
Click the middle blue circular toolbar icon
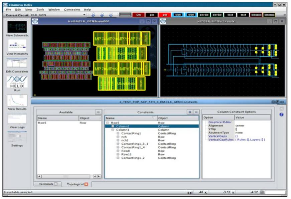(102, 15)
